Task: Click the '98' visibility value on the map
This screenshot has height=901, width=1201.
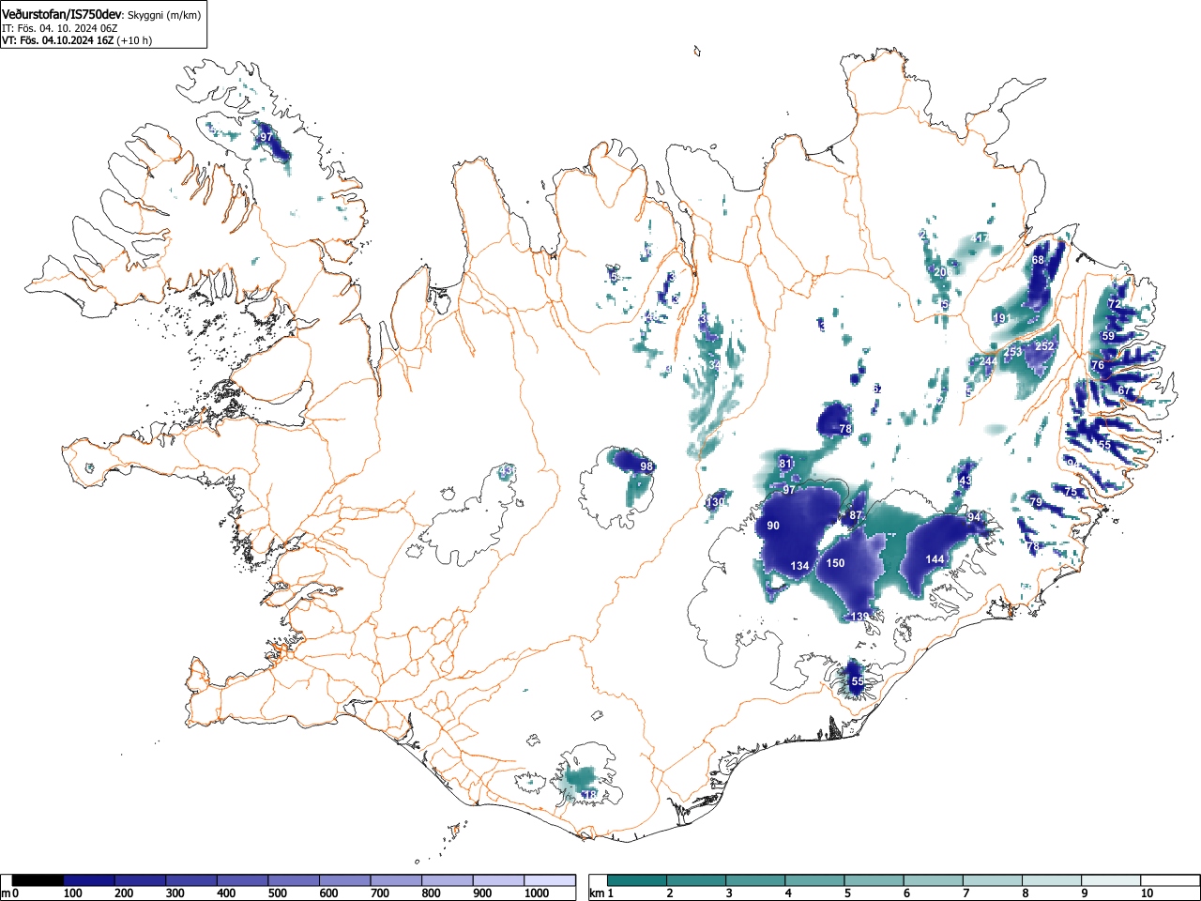Action: 646,466
